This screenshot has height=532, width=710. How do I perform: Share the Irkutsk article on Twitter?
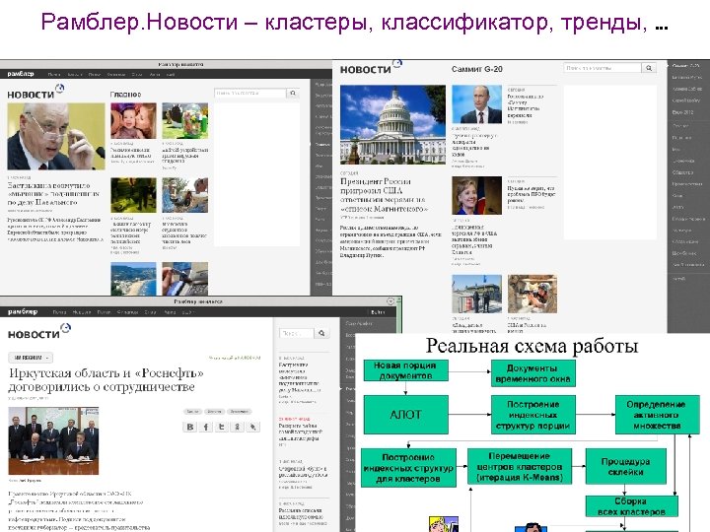[222, 427]
